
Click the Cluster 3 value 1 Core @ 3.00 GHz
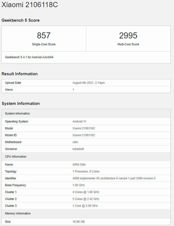(x=85, y=206)
